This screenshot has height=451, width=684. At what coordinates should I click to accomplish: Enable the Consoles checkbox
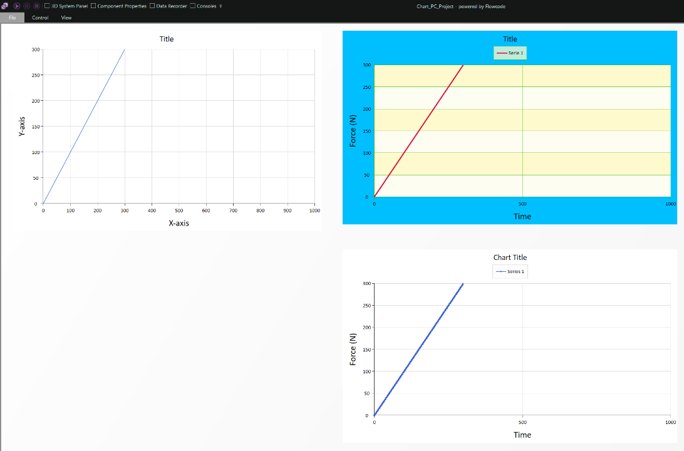click(192, 6)
